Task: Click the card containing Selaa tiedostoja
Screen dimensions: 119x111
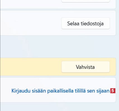Action: click(58, 23)
